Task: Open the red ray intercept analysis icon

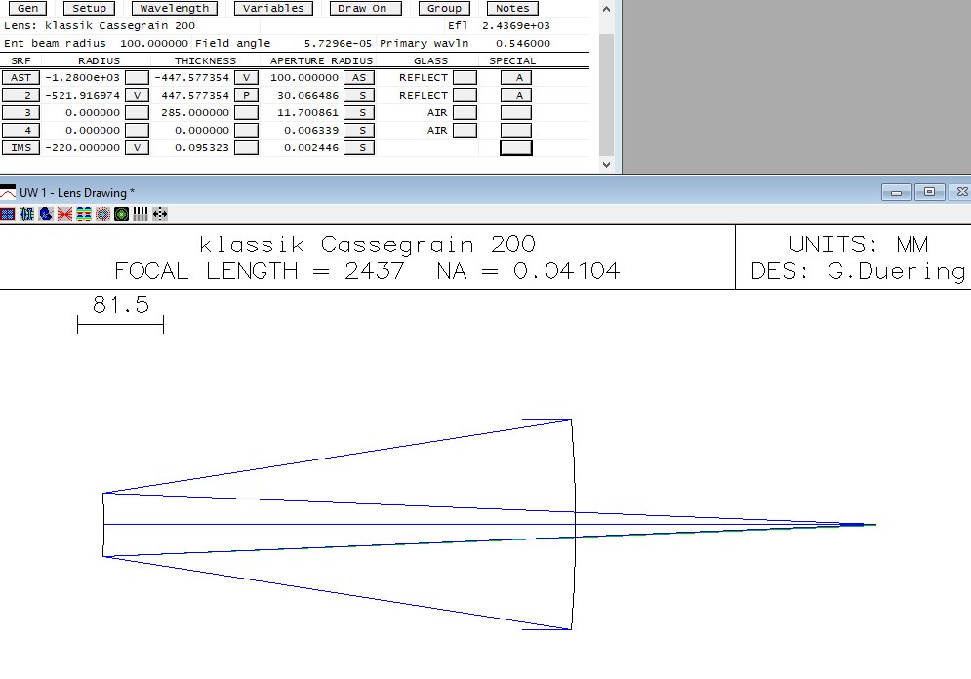Action: (64, 215)
